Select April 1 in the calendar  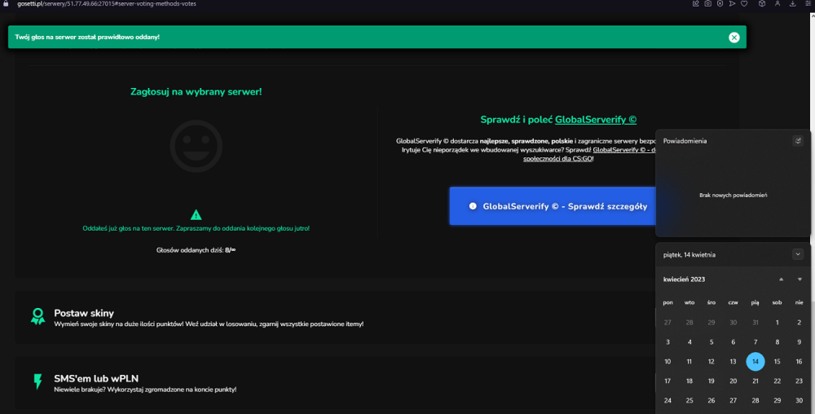coord(777,323)
